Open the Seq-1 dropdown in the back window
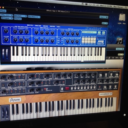This screenshot has width=128, height=128. pos(120,49)
